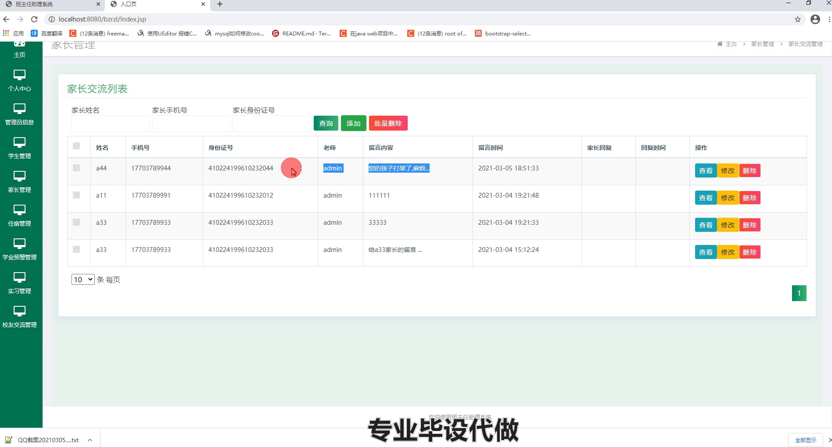Screen dimensions: 832x447
Task: Select page 1 in pagination
Action: [799, 293]
